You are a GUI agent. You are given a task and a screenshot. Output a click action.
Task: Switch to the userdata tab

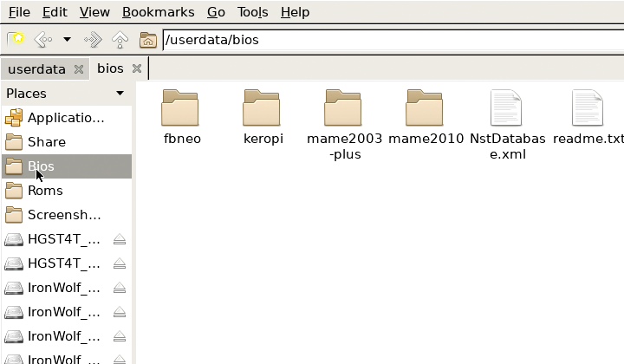[36, 68]
